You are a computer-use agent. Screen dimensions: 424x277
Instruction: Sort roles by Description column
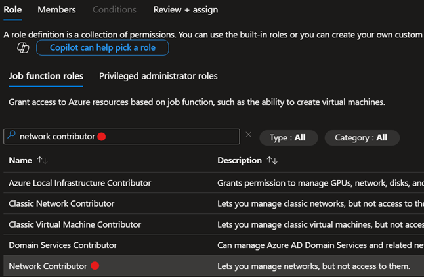pos(272,160)
